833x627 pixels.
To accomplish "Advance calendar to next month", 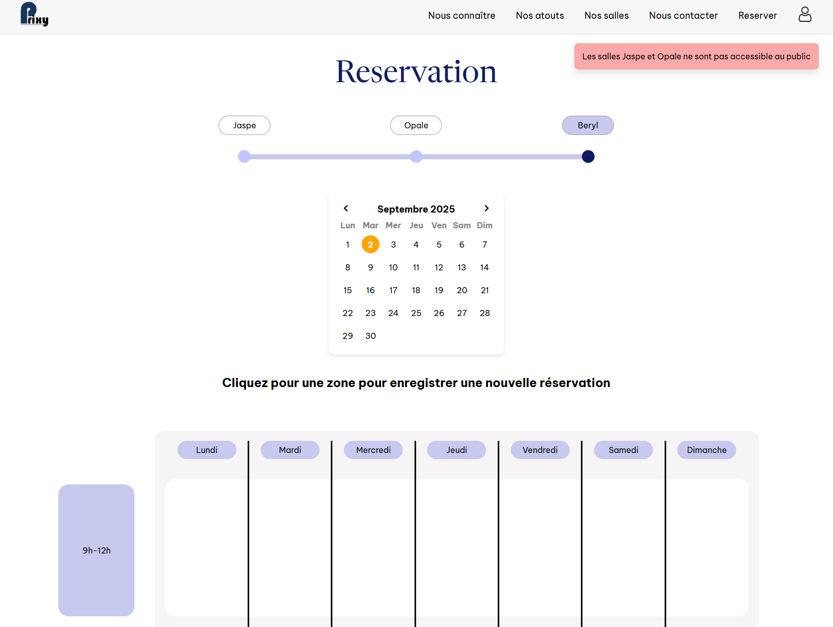I will [487, 208].
